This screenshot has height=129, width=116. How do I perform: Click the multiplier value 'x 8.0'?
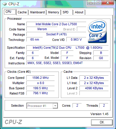(41, 83)
